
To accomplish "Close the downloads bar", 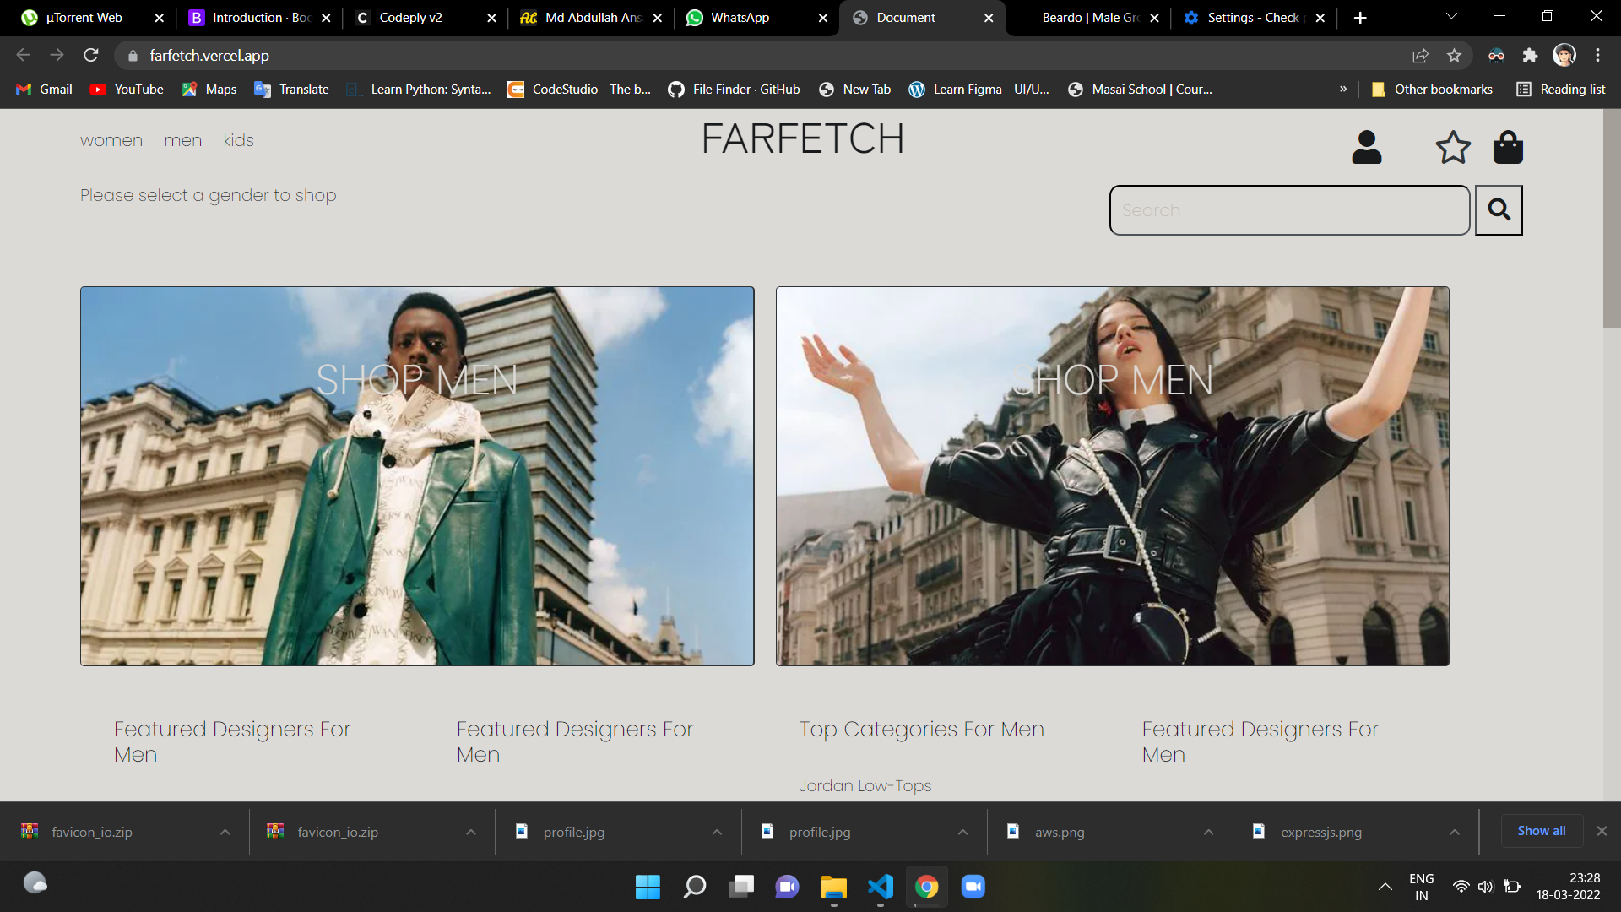I will (x=1602, y=831).
